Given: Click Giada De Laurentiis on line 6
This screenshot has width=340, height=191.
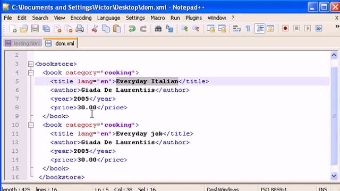Looking at the screenshot, I should tap(118, 90).
